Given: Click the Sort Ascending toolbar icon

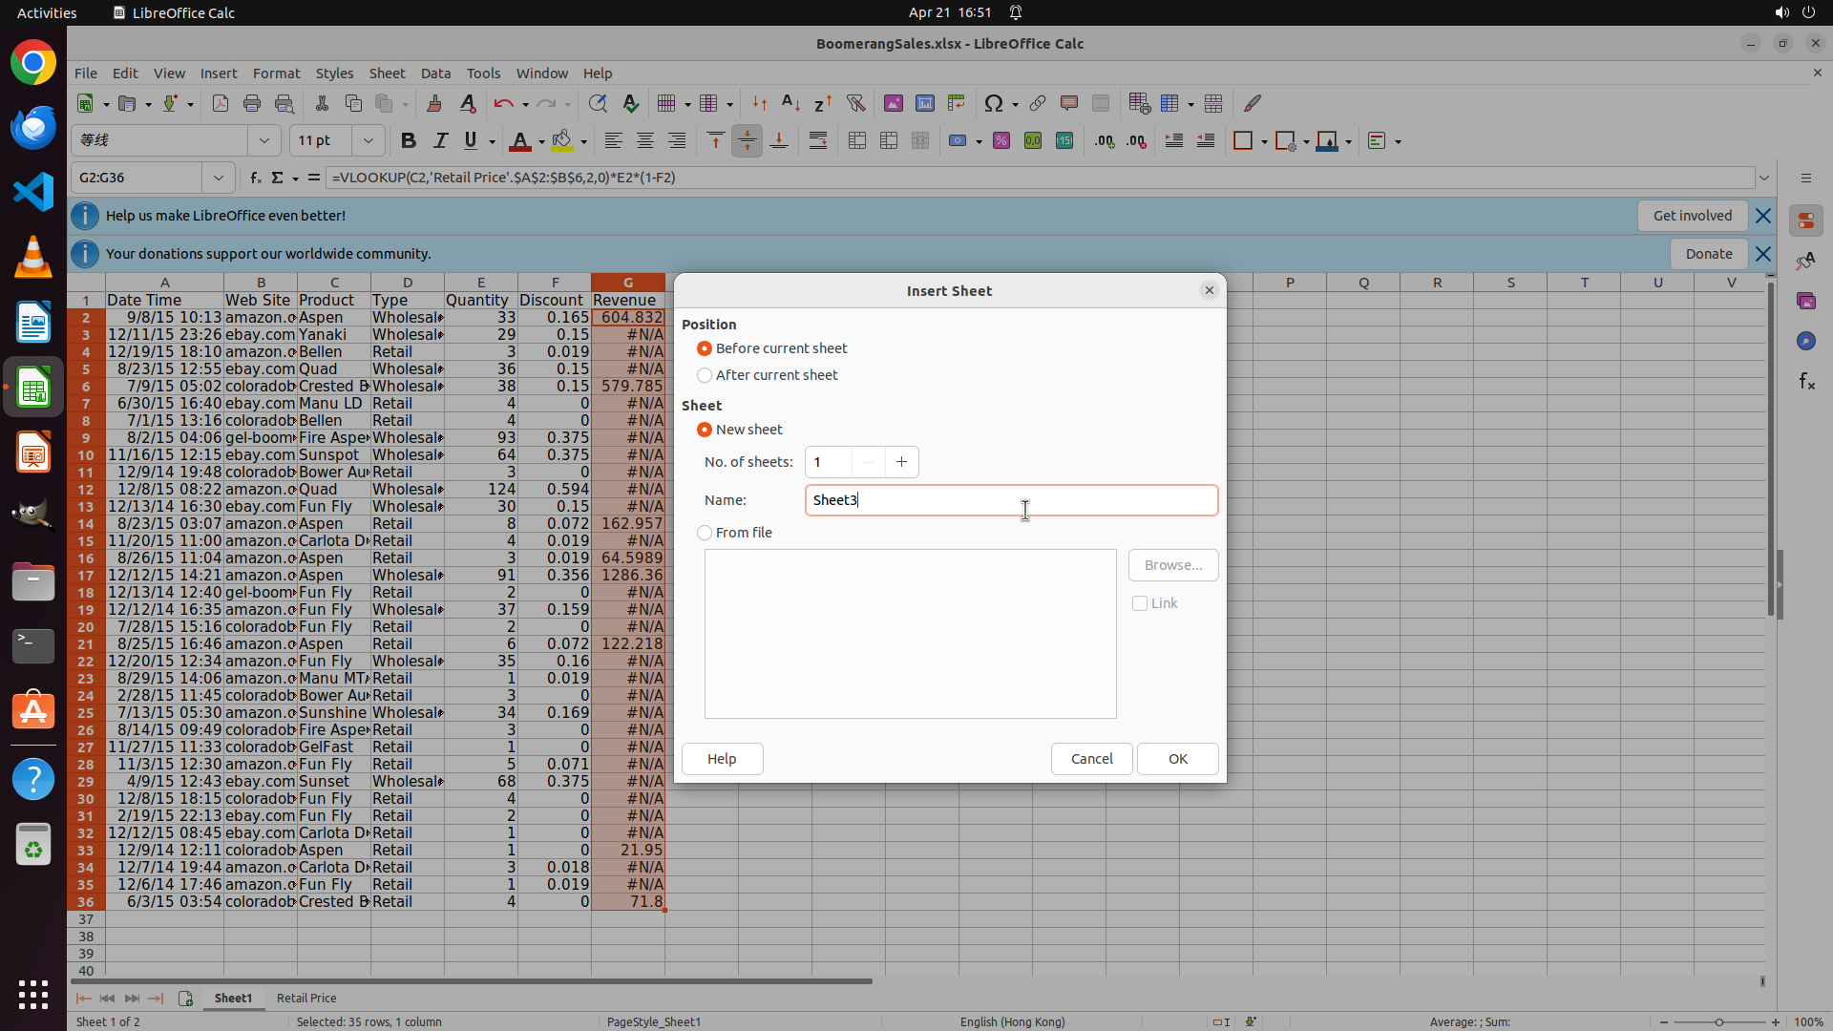Looking at the screenshot, I should (x=790, y=103).
